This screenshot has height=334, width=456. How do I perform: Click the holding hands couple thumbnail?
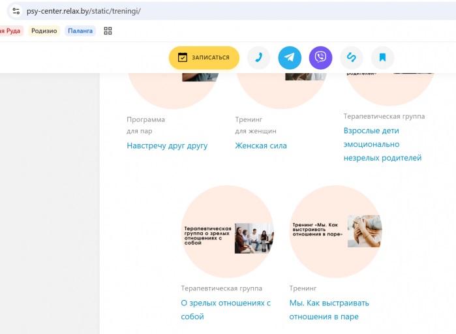pyautogui.click(x=365, y=231)
